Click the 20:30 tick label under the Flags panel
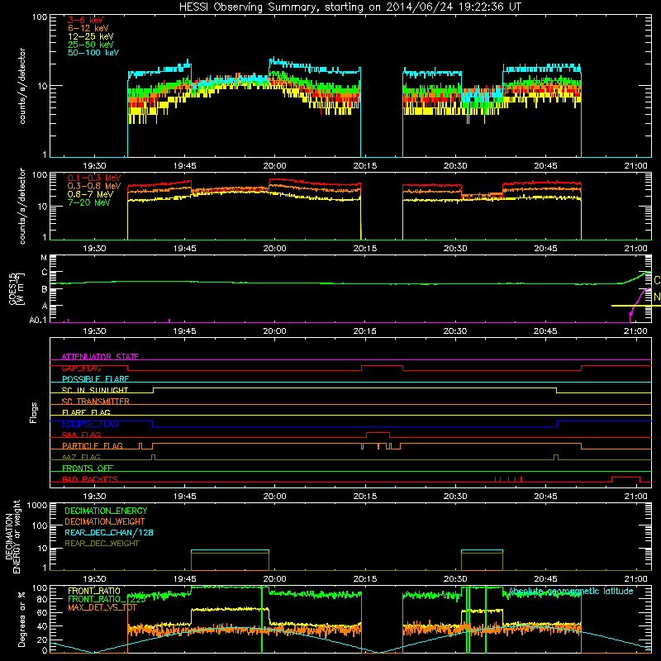 tap(455, 497)
